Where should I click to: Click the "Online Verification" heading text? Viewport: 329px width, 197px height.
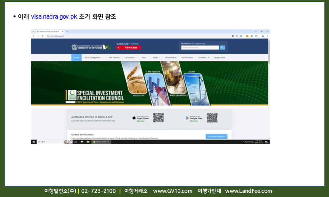82,135
